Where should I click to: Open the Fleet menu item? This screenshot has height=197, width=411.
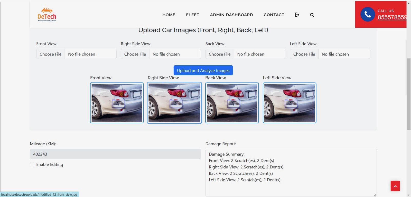[x=193, y=15]
